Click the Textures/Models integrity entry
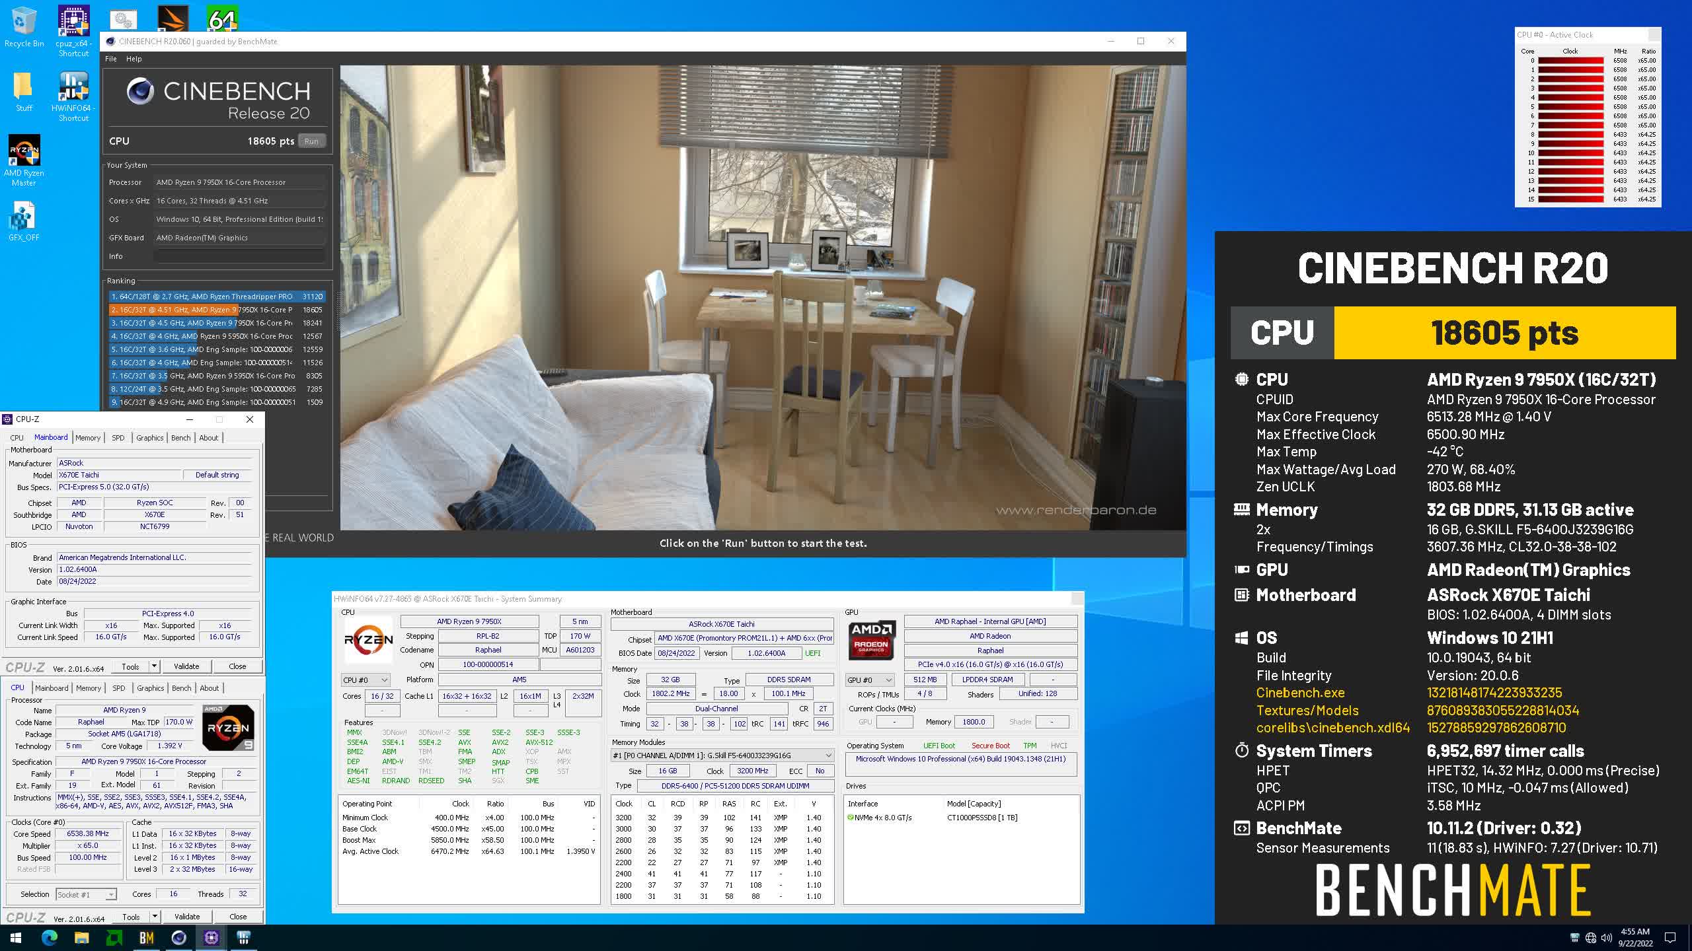 click(x=1307, y=711)
